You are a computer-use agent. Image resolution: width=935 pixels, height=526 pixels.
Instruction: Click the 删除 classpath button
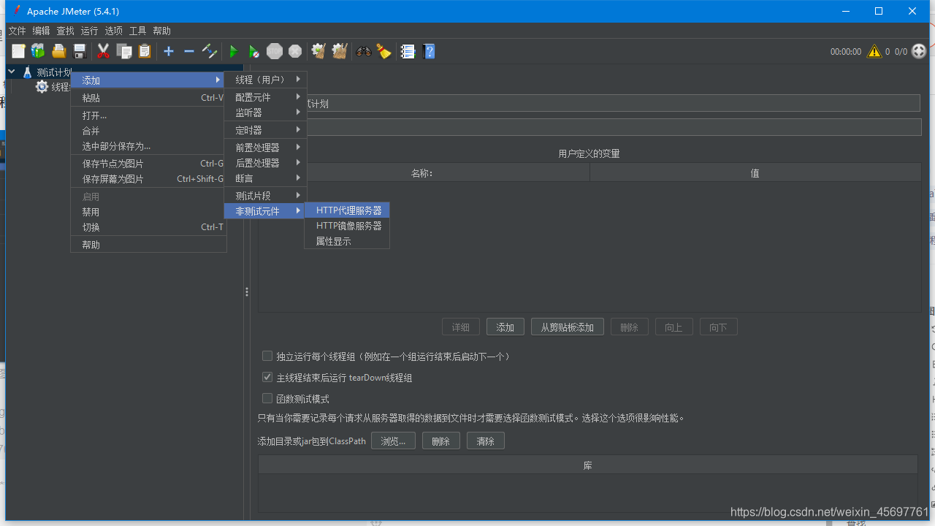(441, 441)
